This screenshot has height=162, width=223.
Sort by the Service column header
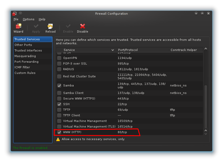pyautogui.click(x=69, y=50)
